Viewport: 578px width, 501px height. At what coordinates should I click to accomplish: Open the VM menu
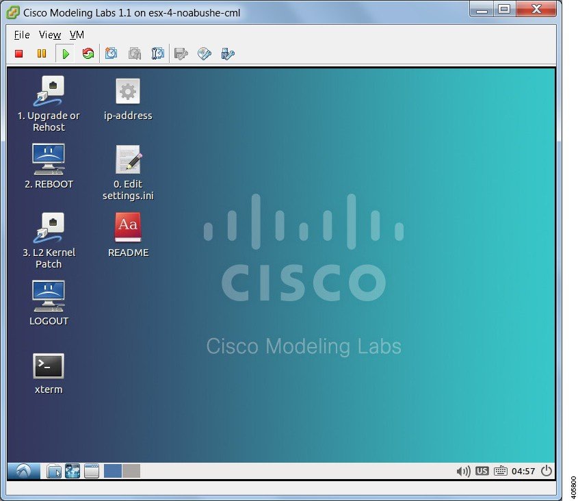[x=77, y=35]
